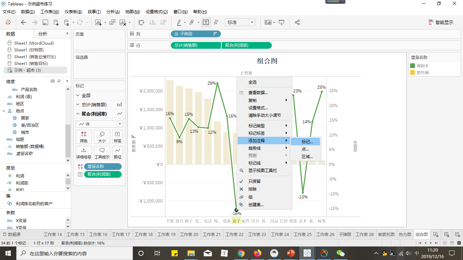Clear the sheet using toolbar icon
This screenshot has height=260, width=463.
122,22
